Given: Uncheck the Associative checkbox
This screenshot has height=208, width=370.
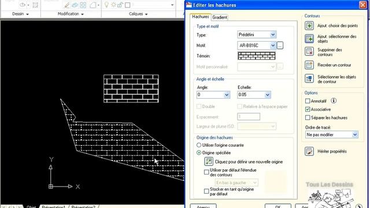Looking at the screenshot, I should pos(308,109).
